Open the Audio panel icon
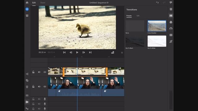The height and width of the screenshot is (111, 198). tap(171, 35)
